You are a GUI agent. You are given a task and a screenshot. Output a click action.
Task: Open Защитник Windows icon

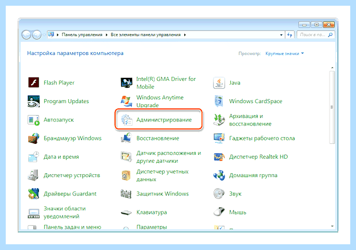tap(126, 194)
